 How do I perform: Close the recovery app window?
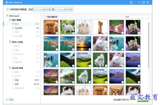click(148, 2)
